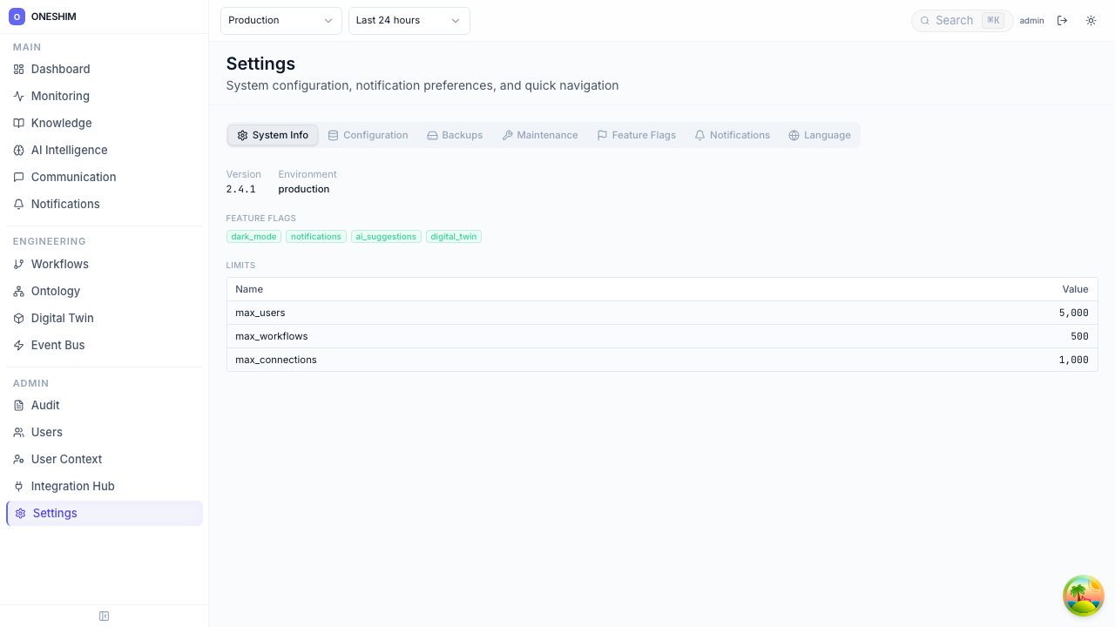This screenshot has height=627, width=1115.
Task: Collapse the sidebar panel icon
Action: pos(105,617)
